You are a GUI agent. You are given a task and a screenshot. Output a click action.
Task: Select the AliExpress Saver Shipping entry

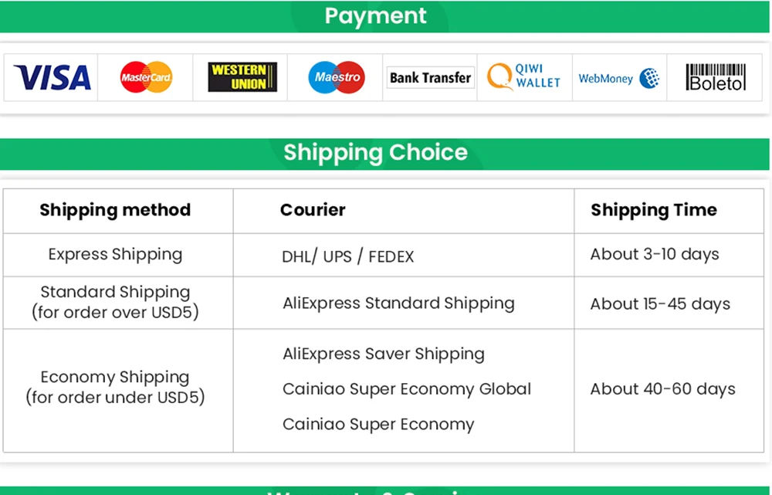384,354
